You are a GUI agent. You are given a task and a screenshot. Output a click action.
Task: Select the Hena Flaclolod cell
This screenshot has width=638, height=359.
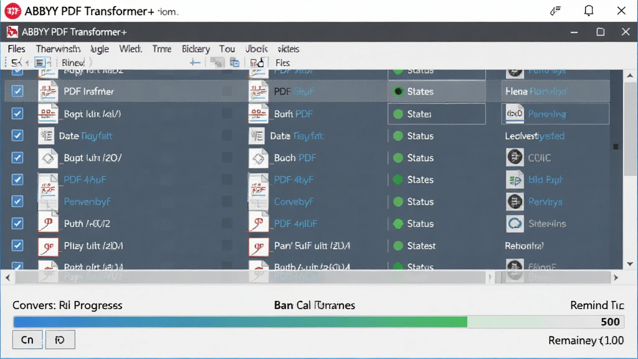(x=555, y=91)
